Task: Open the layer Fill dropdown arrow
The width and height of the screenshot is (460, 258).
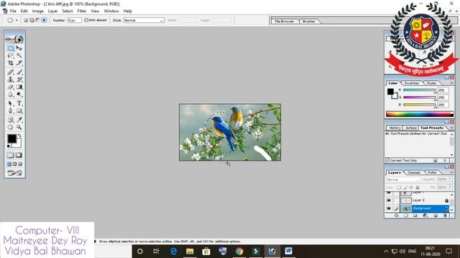Action: click(450, 187)
